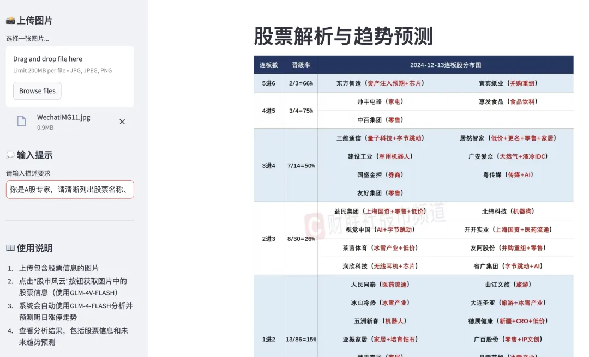Click the 0.9MB file size text

tap(45, 128)
